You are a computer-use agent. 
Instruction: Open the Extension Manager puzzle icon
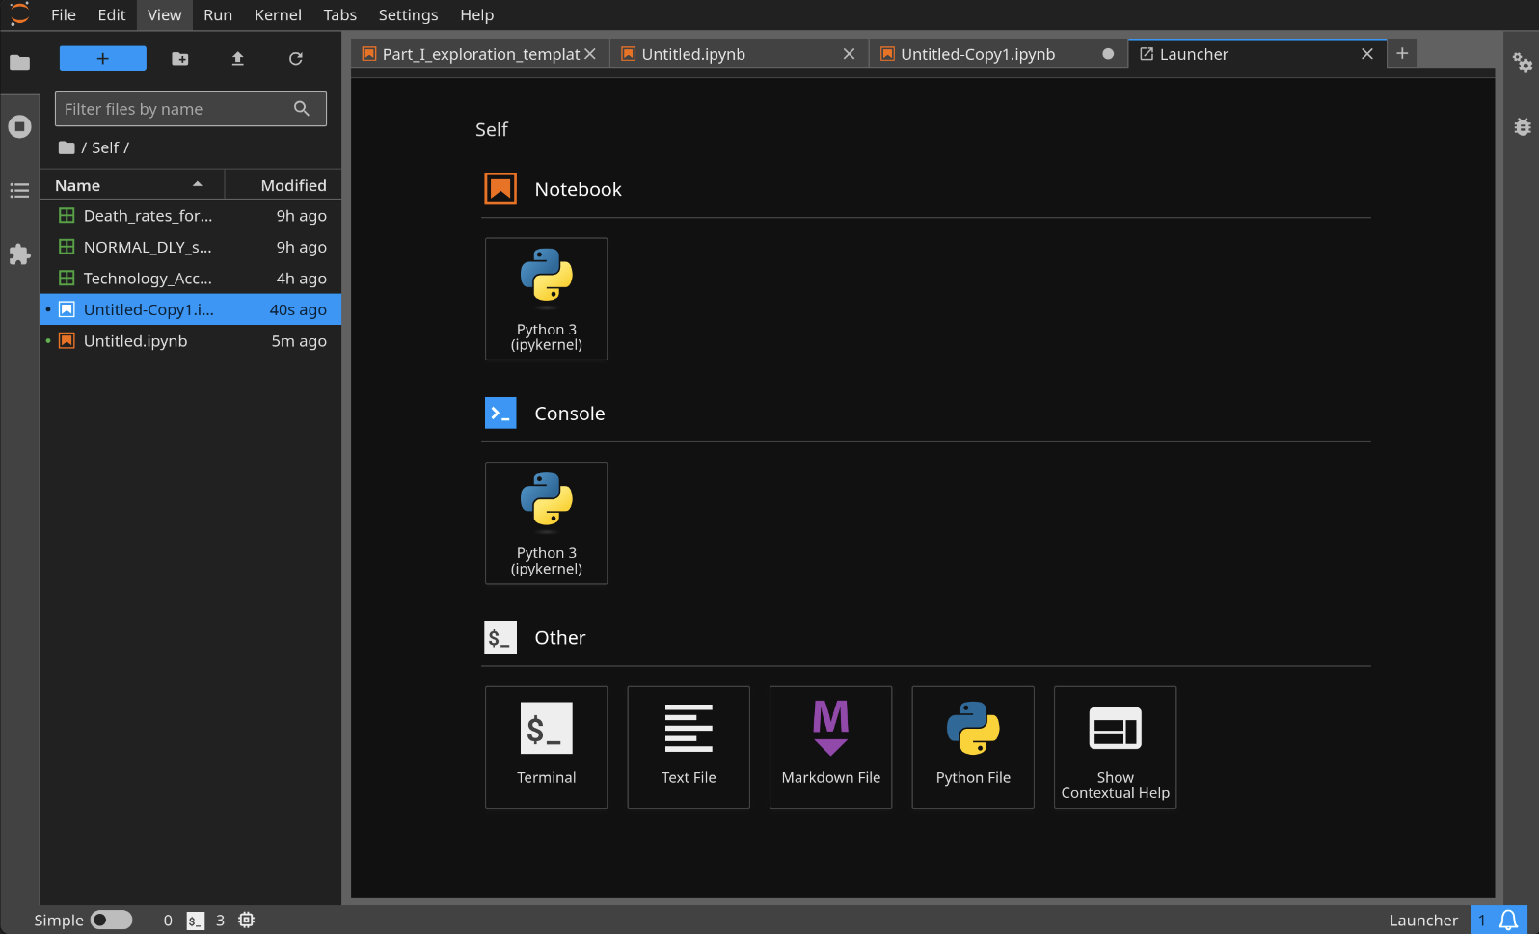[x=19, y=254]
